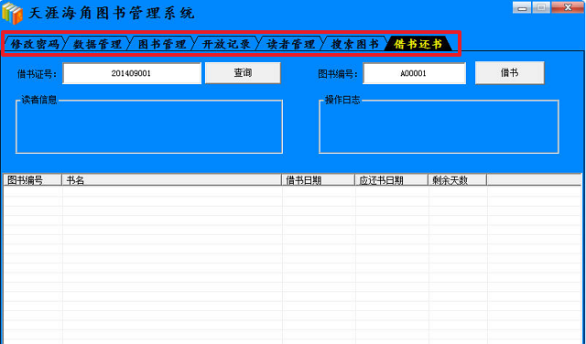Click the 操作日志 group label
This screenshot has height=344, width=586.
[x=342, y=100]
